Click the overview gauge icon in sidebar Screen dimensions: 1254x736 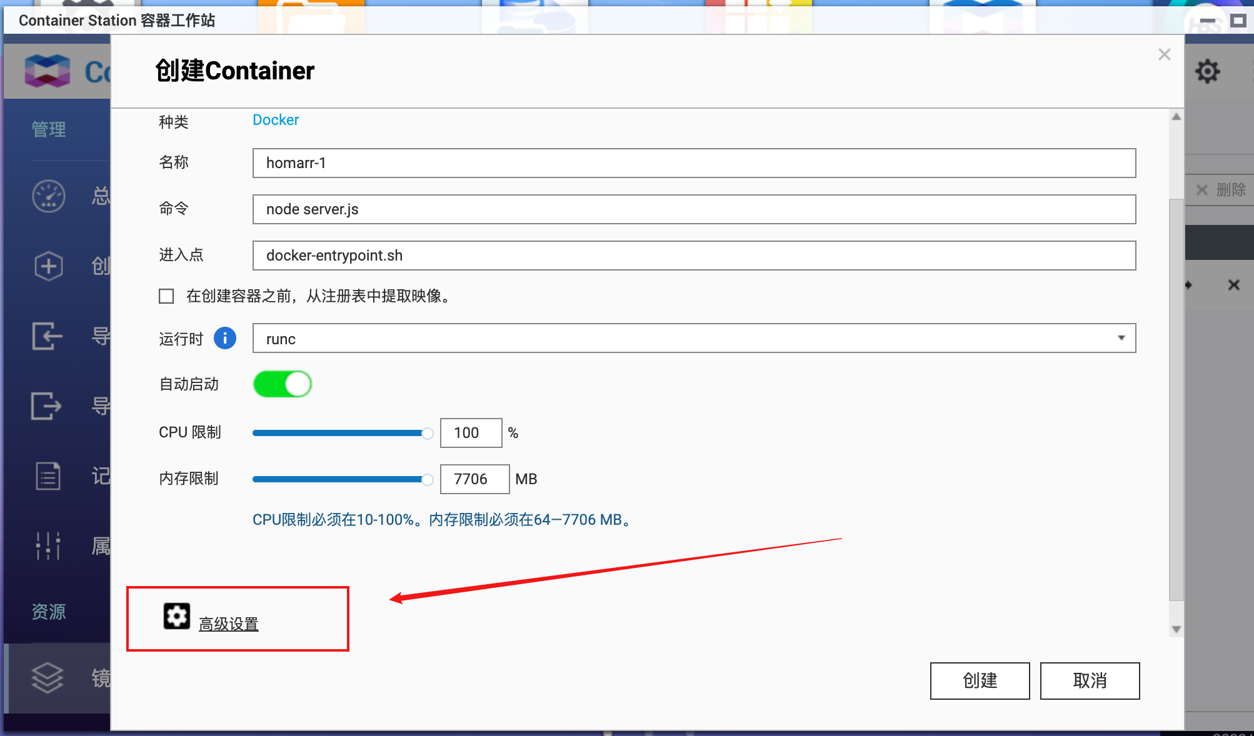click(x=48, y=196)
